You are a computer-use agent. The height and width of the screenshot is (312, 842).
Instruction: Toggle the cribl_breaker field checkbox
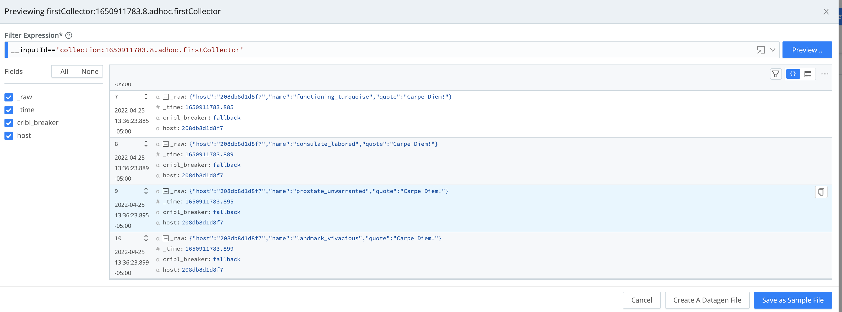coord(9,123)
